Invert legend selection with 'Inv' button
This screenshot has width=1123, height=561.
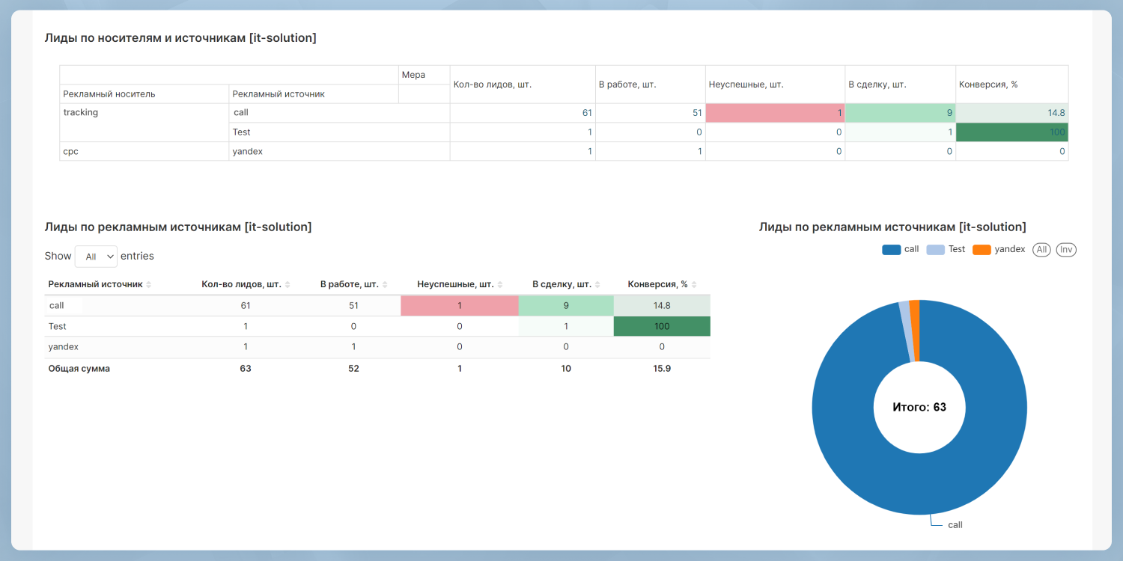pyautogui.click(x=1066, y=250)
